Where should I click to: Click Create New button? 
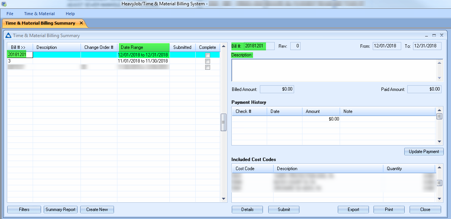click(97, 210)
